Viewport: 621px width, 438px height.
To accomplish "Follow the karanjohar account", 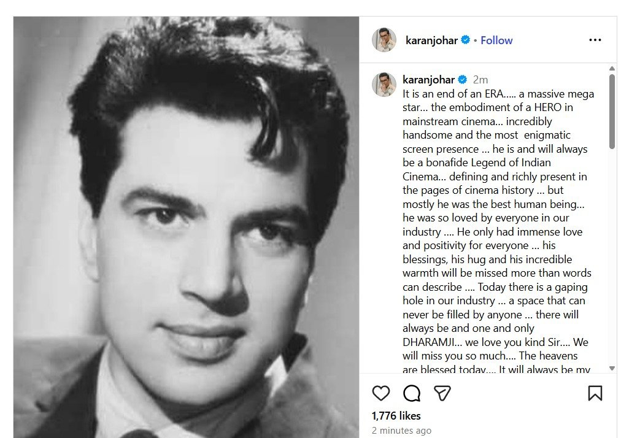I will pos(496,40).
